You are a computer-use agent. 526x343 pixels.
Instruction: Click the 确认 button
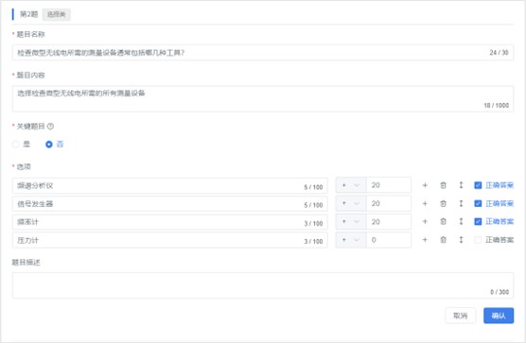pos(499,316)
